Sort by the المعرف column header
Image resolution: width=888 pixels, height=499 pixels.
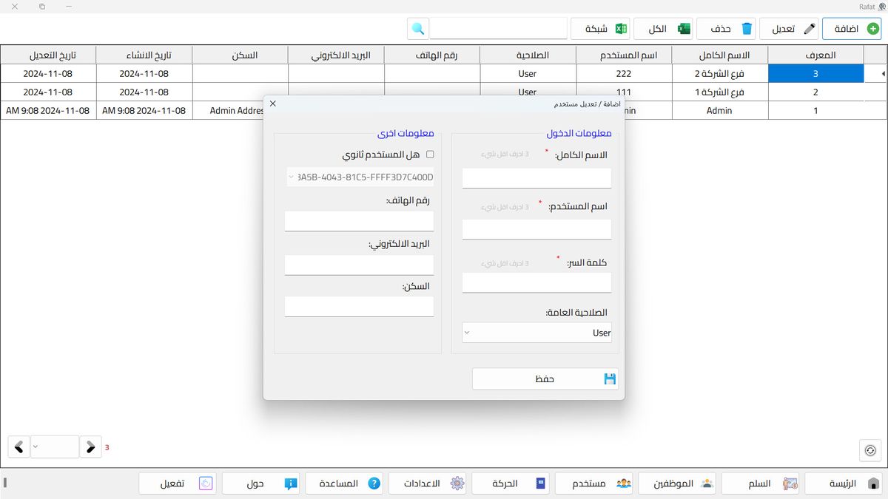point(815,55)
